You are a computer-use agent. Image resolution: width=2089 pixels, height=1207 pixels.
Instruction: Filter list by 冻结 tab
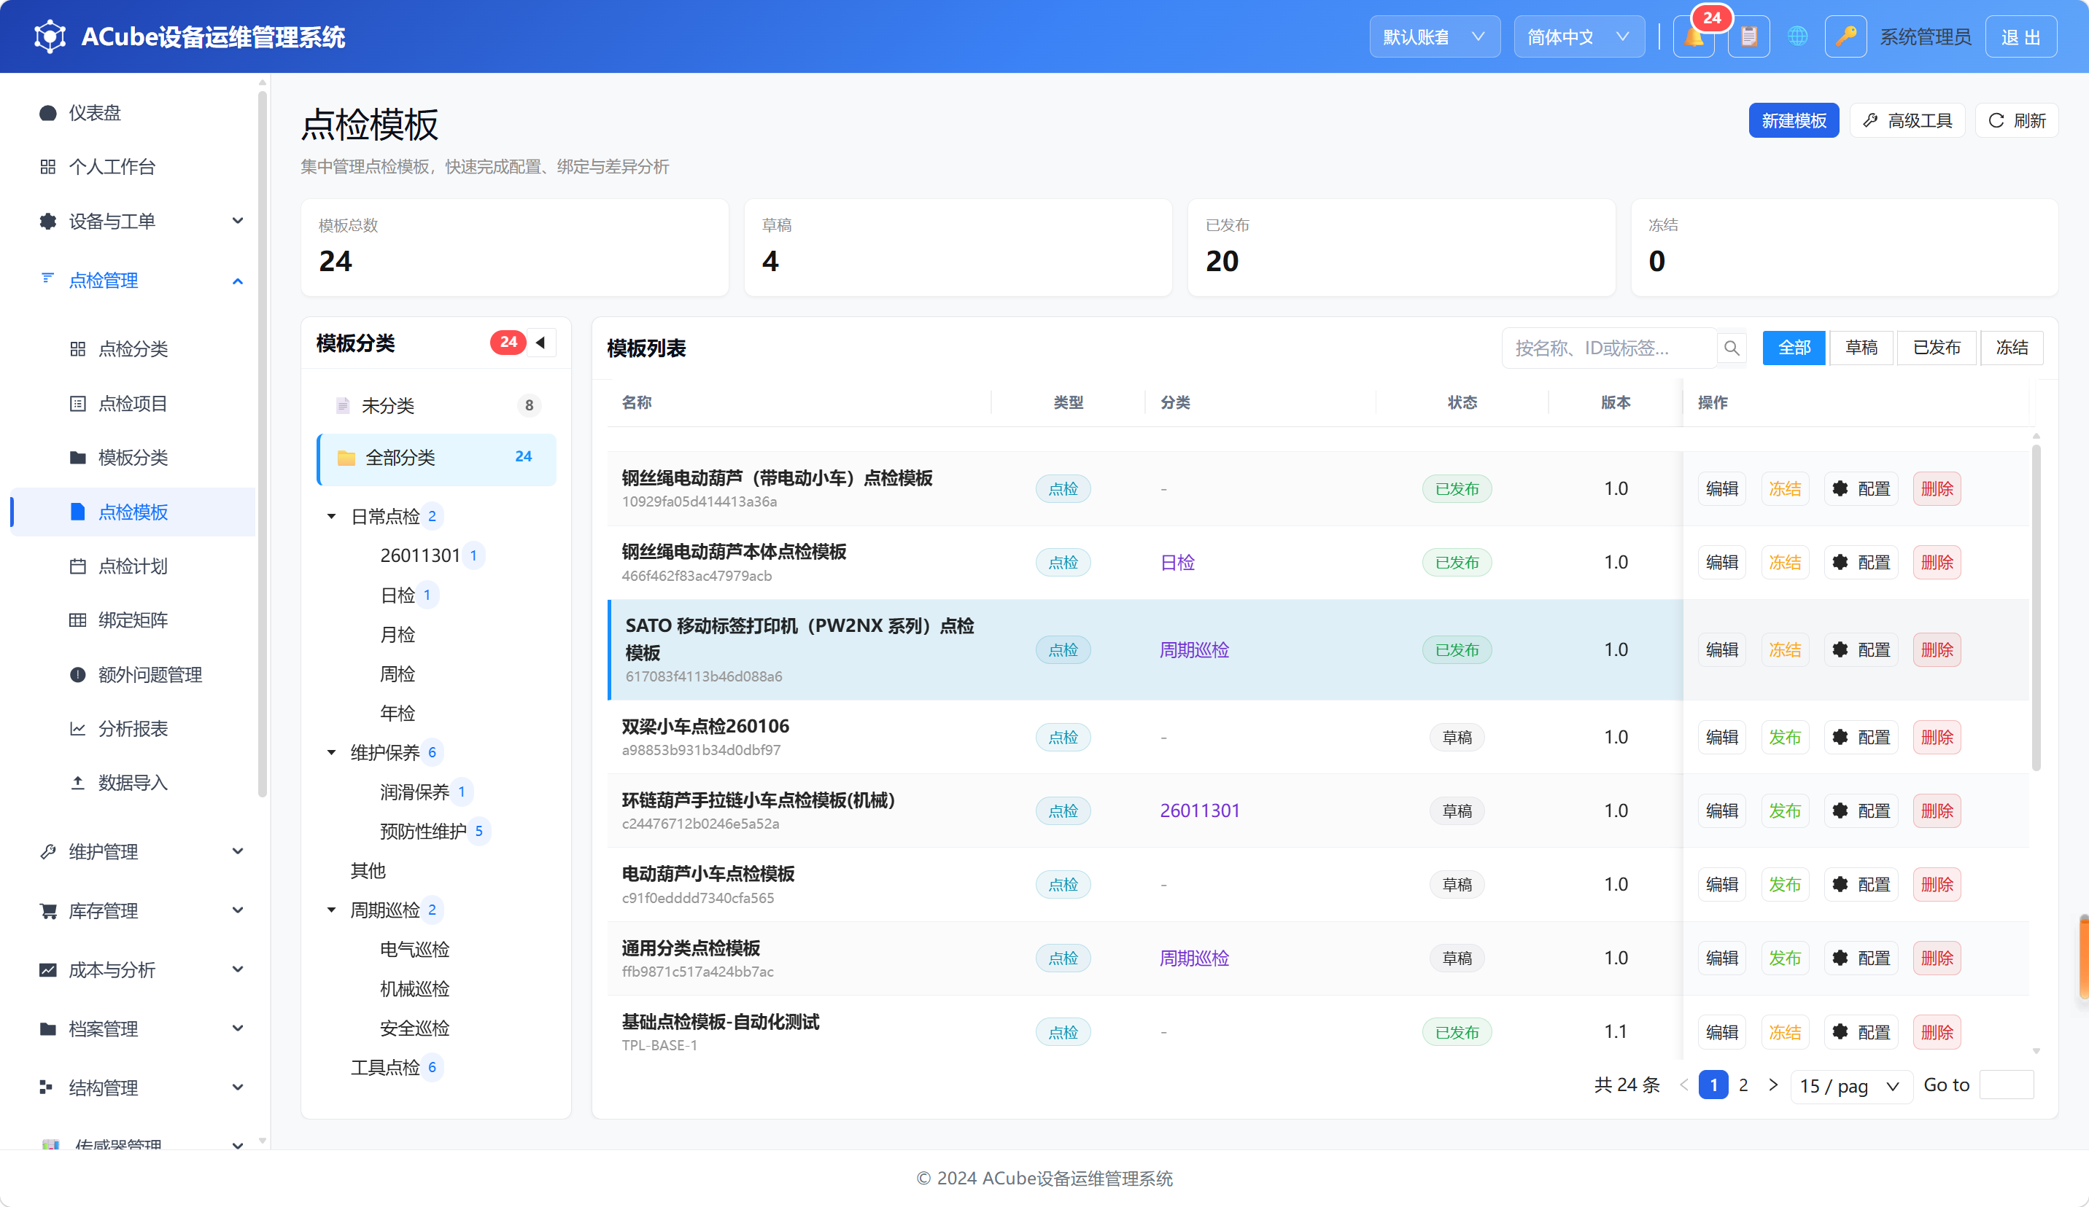pos(2012,348)
